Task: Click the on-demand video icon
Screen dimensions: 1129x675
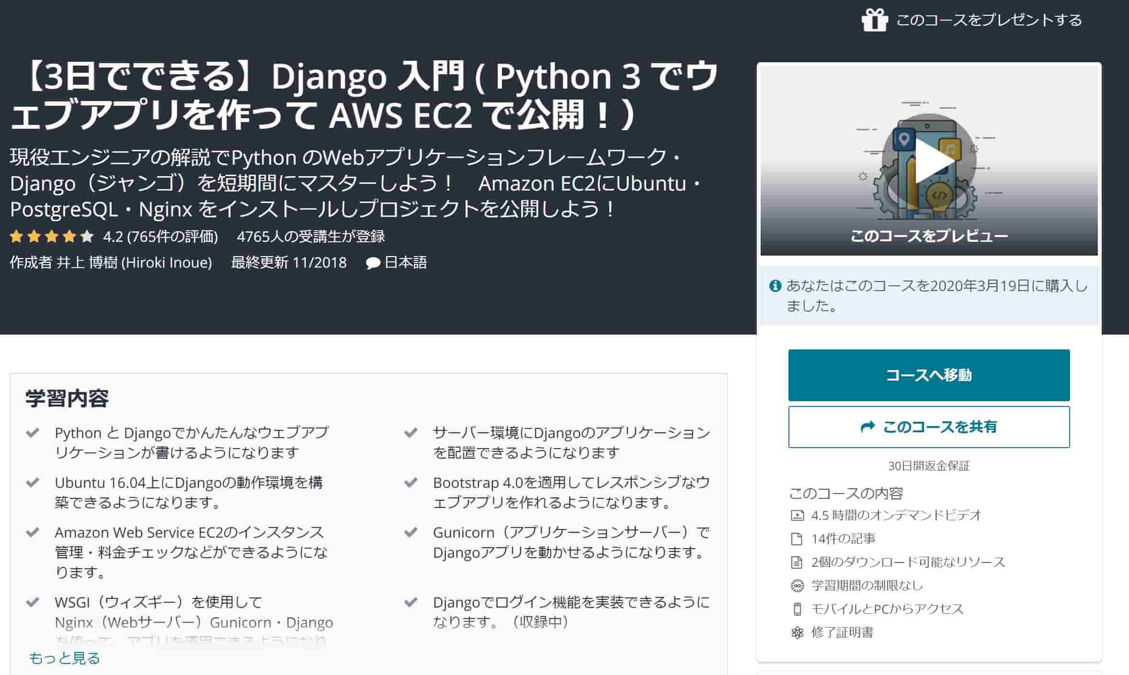Action: coord(797,515)
